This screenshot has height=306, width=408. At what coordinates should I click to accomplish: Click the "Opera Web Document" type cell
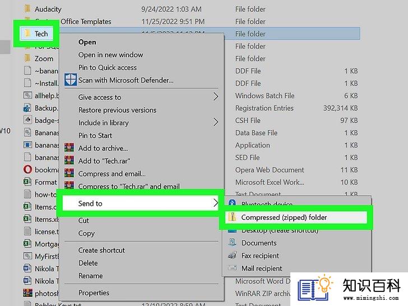[270, 170]
